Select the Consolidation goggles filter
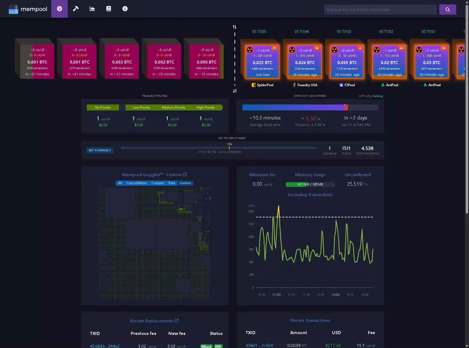The image size is (469, 348). 137,183
